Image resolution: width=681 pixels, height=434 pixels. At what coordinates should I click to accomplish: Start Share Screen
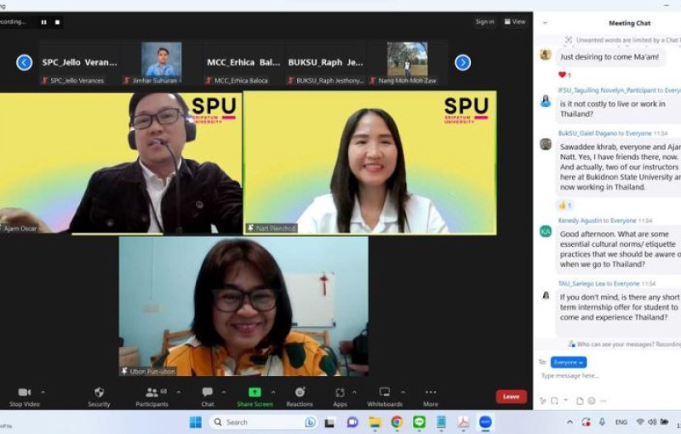pyautogui.click(x=255, y=397)
